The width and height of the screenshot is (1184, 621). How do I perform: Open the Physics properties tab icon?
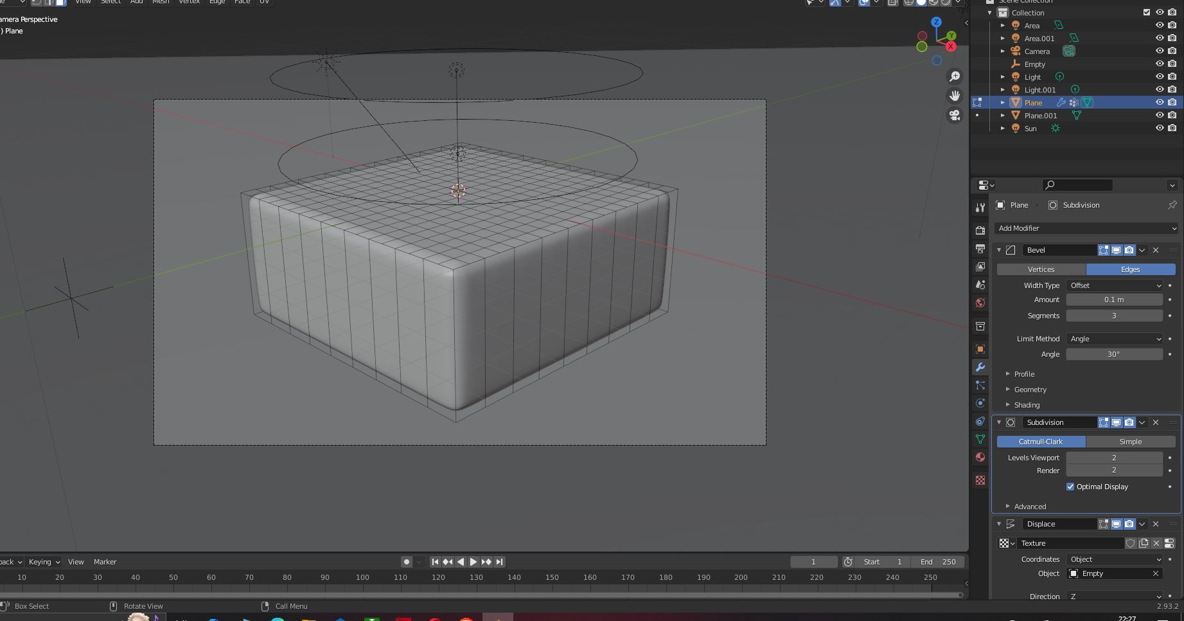[980, 403]
